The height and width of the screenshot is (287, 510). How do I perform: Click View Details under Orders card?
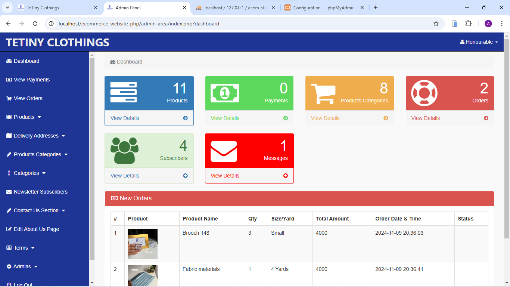(425, 118)
